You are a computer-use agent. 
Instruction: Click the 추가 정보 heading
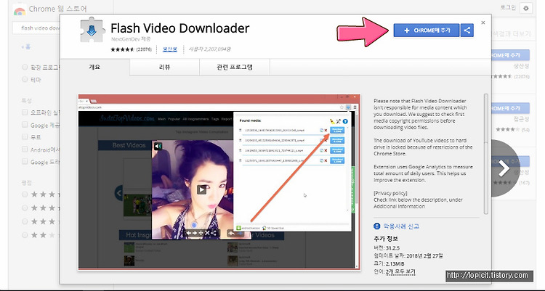click(385, 239)
